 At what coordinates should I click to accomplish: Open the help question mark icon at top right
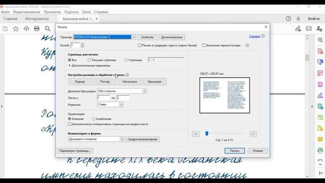(x=288, y=18)
